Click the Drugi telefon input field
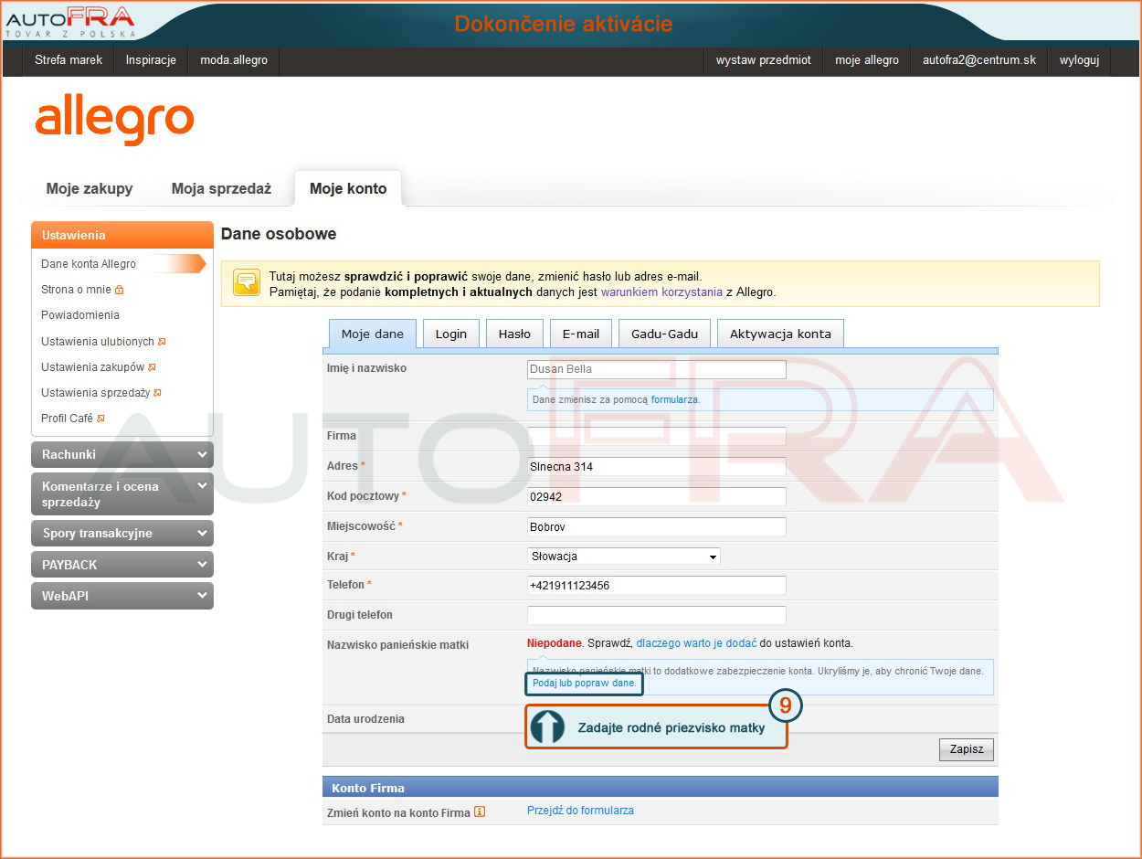The width and height of the screenshot is (1142, 859). pos(657,615)
